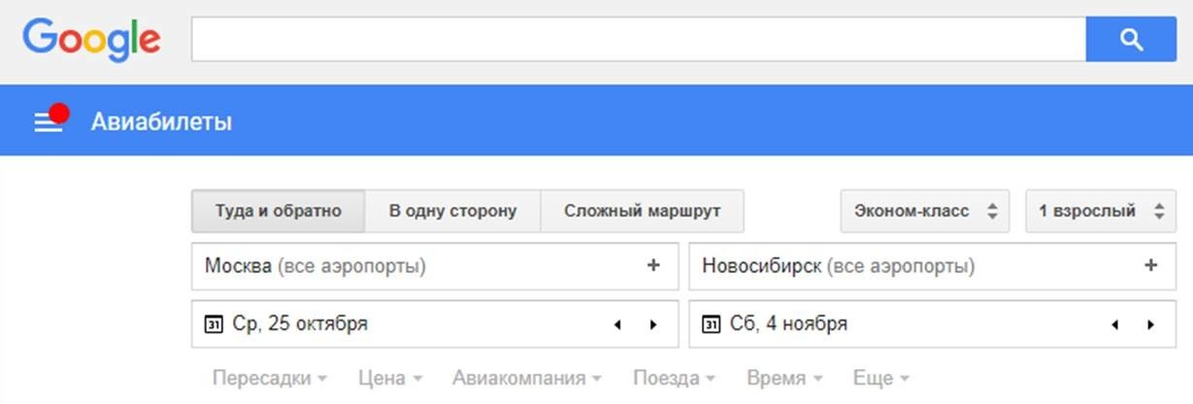
Task: Select the Туда и обратно trip type
Action: [x=279, y=211]
